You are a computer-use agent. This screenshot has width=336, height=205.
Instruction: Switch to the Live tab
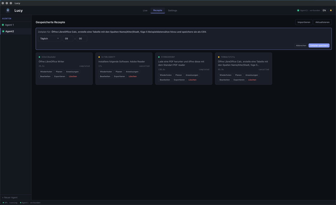click(x=145, y=10)
